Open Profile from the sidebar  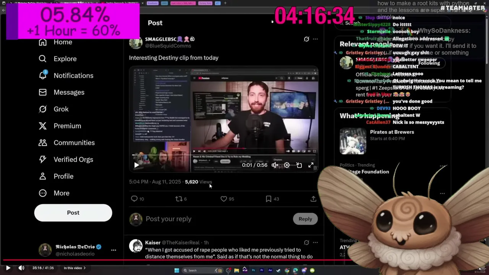[56, 176]
